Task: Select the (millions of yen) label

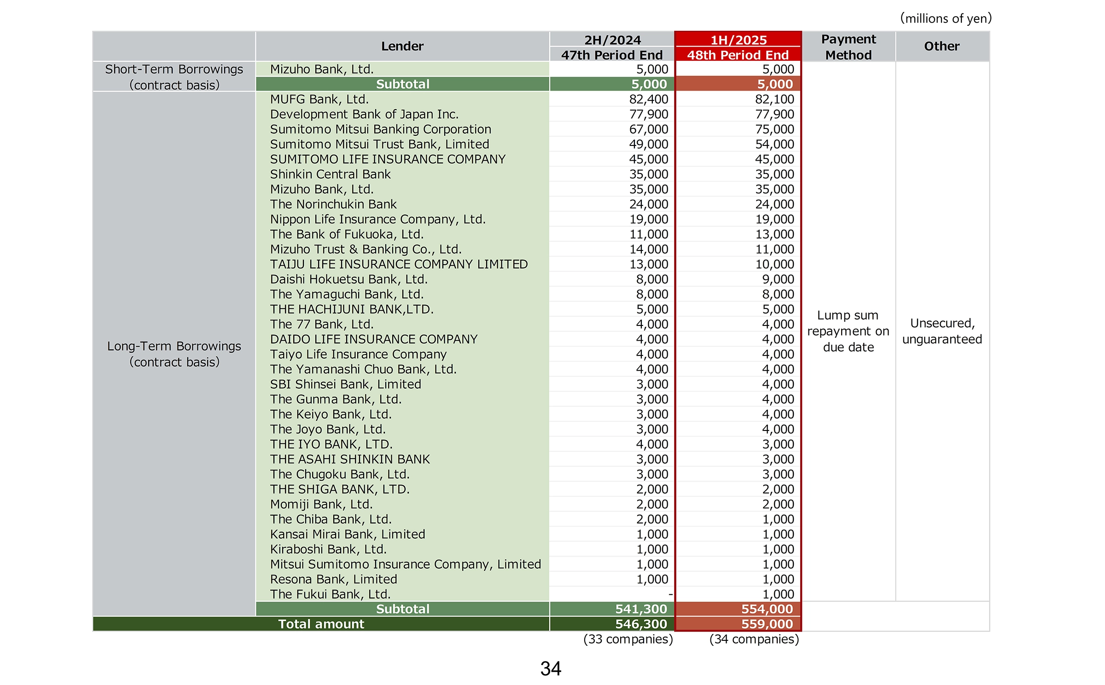Action: pyautogui.click(x=945, y=18)
